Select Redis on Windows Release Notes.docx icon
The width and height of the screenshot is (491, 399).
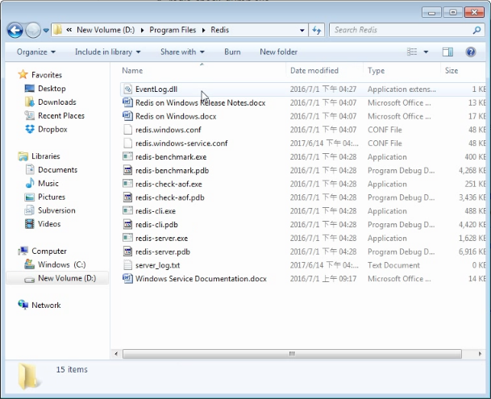click(x=127, y=102)
